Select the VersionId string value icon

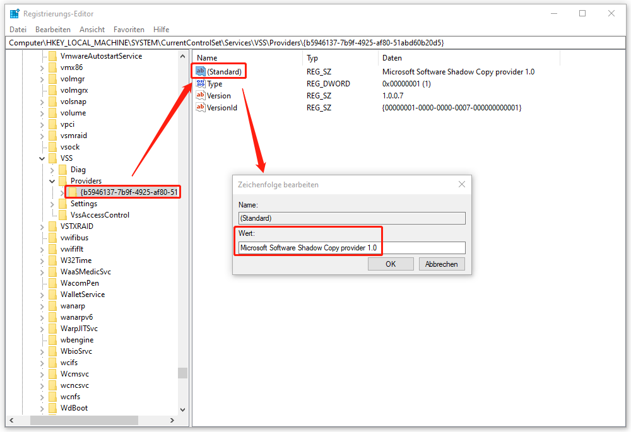click(x=201, y=107)
